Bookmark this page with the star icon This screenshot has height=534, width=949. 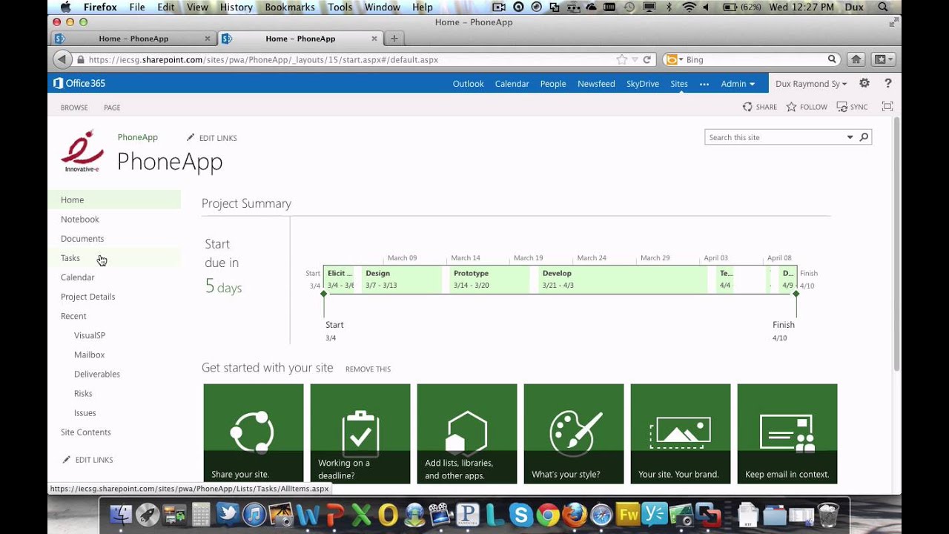[621, 59]
